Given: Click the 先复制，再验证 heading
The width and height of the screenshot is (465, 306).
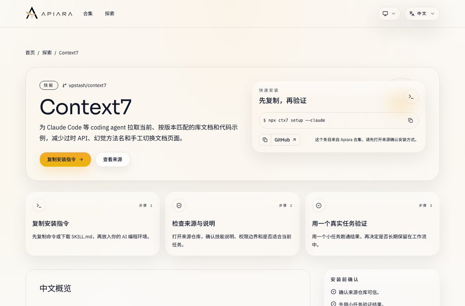Looking at the screenshot, I should (x=283, y=101).
